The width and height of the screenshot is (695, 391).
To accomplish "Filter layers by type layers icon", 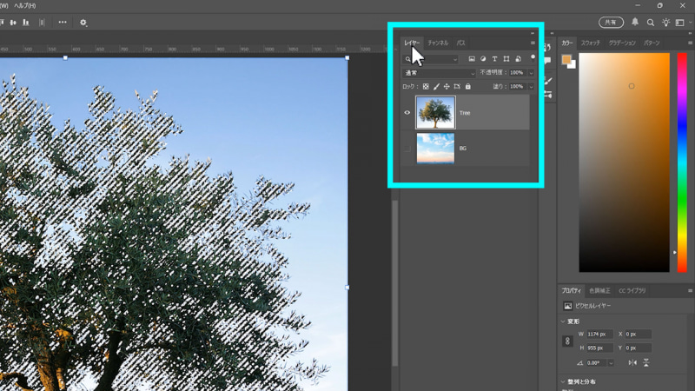I will [x=494, y=59].
